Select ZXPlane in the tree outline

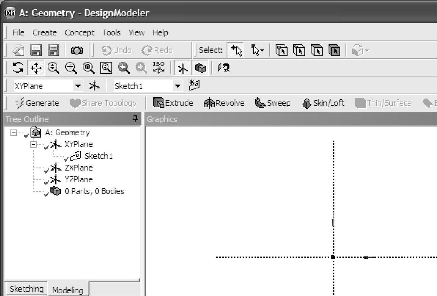click(78, 168)
